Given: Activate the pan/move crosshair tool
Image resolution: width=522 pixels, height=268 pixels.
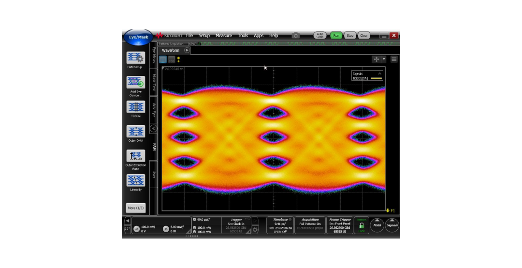Looking at the screenshot, I should point(377,59).
